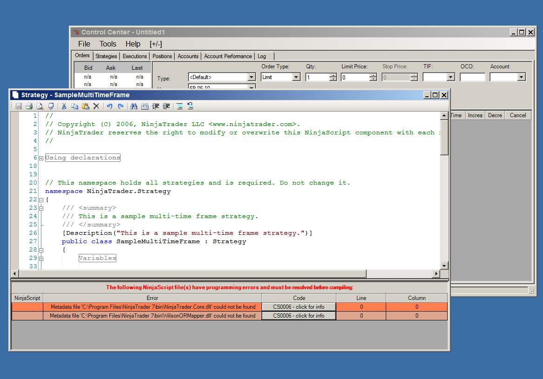Expand the Using declarations region

click(41, 158)
